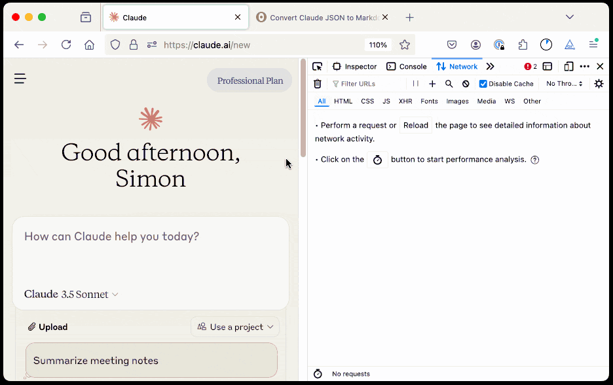Filter requests by Other type
Image resolution: width=613 pixels, height=385 pixels.
coord(532,101)
